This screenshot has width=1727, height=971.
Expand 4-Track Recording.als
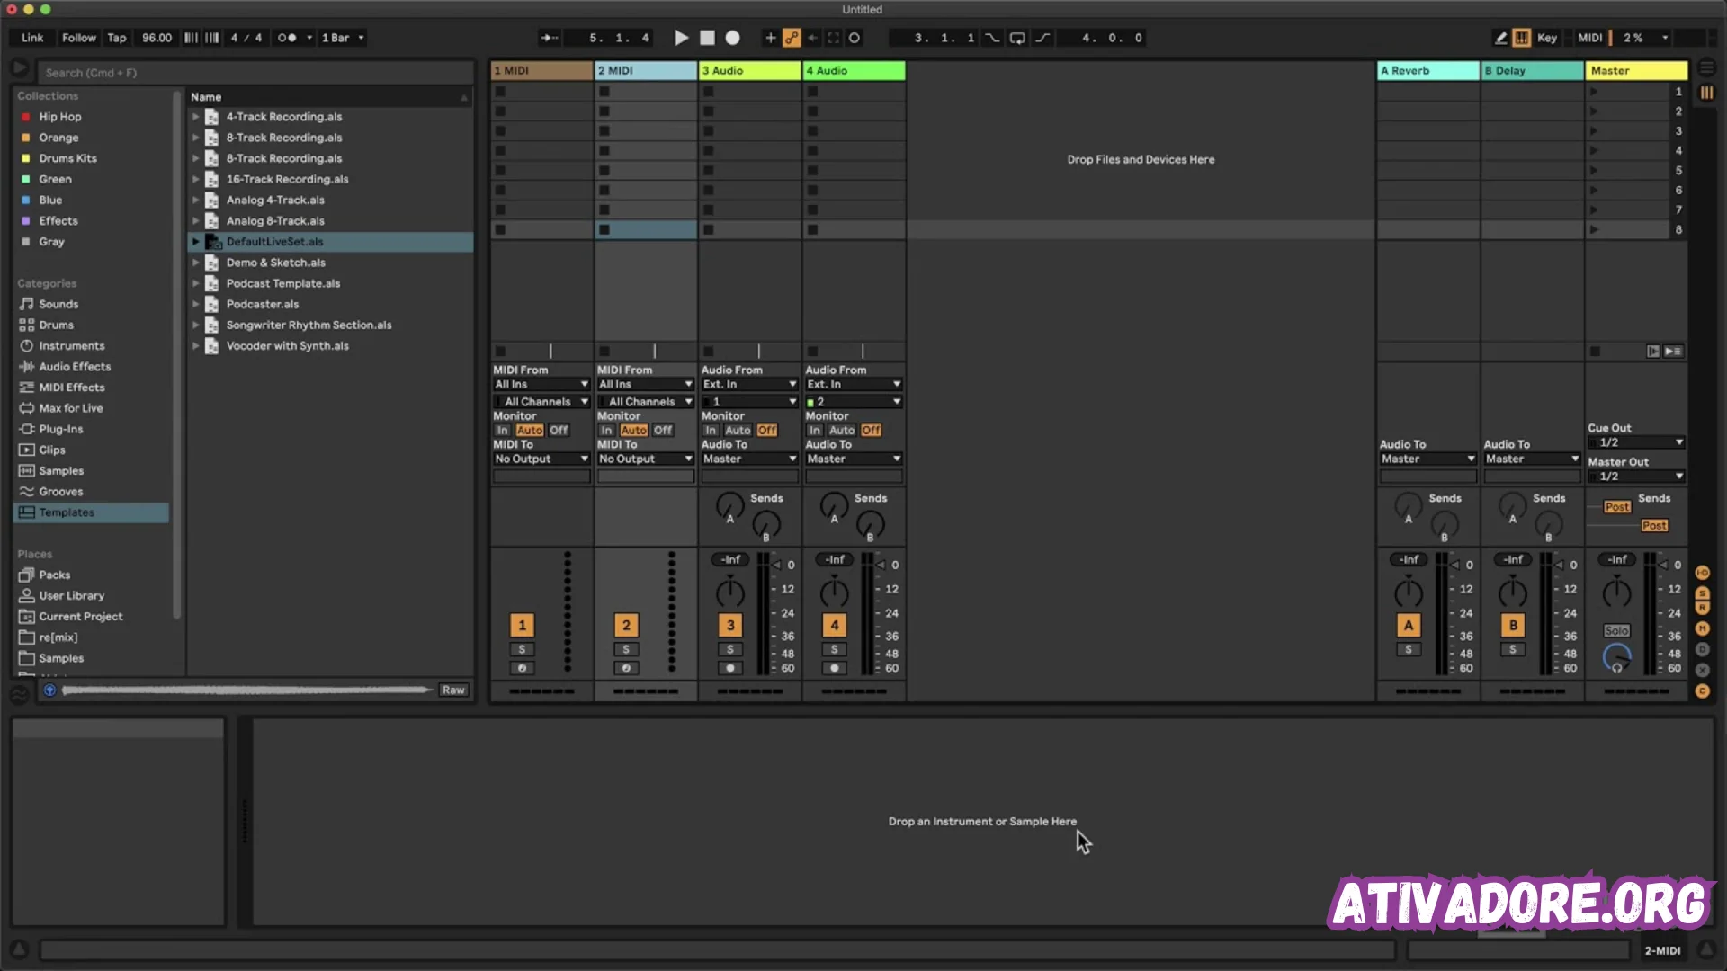[195, 117]
